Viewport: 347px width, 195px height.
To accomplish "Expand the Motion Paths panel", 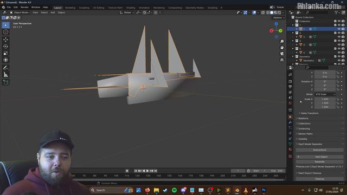I will click(305, 134).
